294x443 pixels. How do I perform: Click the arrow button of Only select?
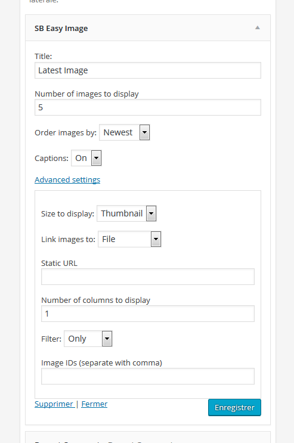click(107, 339)
